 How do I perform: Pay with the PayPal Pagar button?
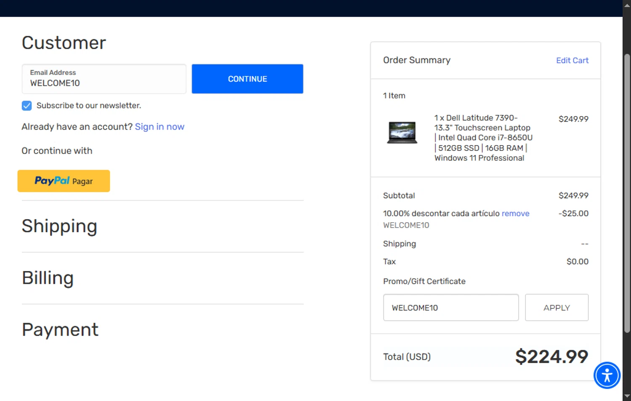coord(64,181)
